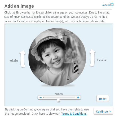The image size is (119, 116).
Task: Zoom out with the minus icon
Action: click(x=41, y=97)
